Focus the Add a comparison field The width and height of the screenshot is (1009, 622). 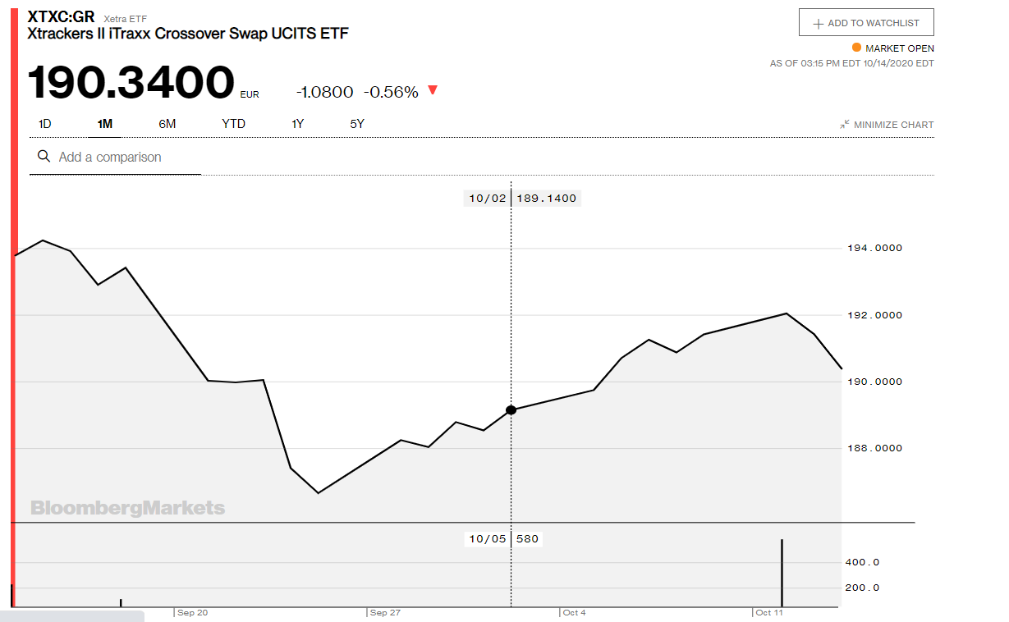[x=123, y=157]
